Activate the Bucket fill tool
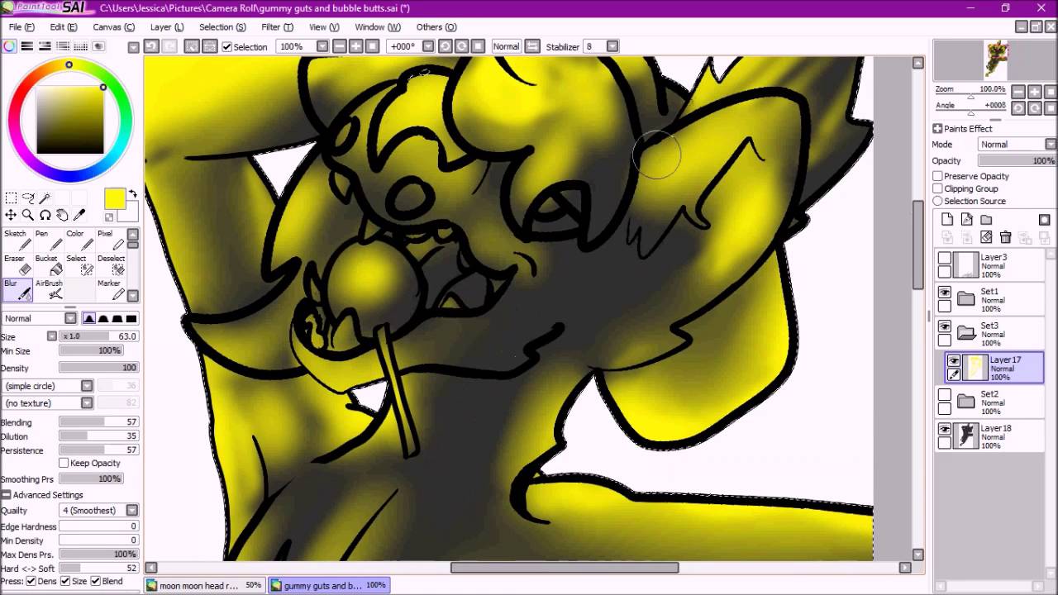The image size is (1058, 595). point(47,264)
